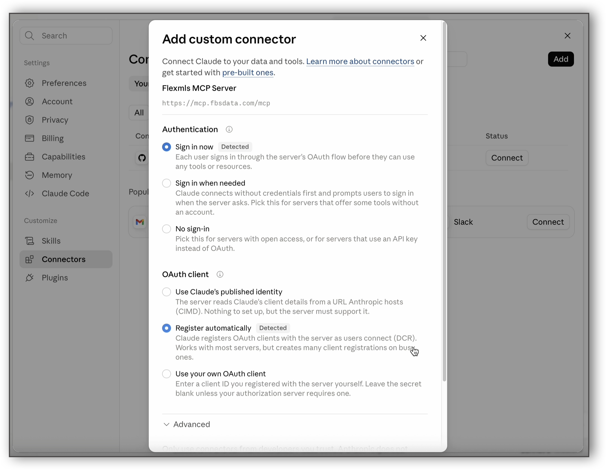
Task: Click the Privacy shield icon
Action: pyautogui.click(x=30, y=120)
